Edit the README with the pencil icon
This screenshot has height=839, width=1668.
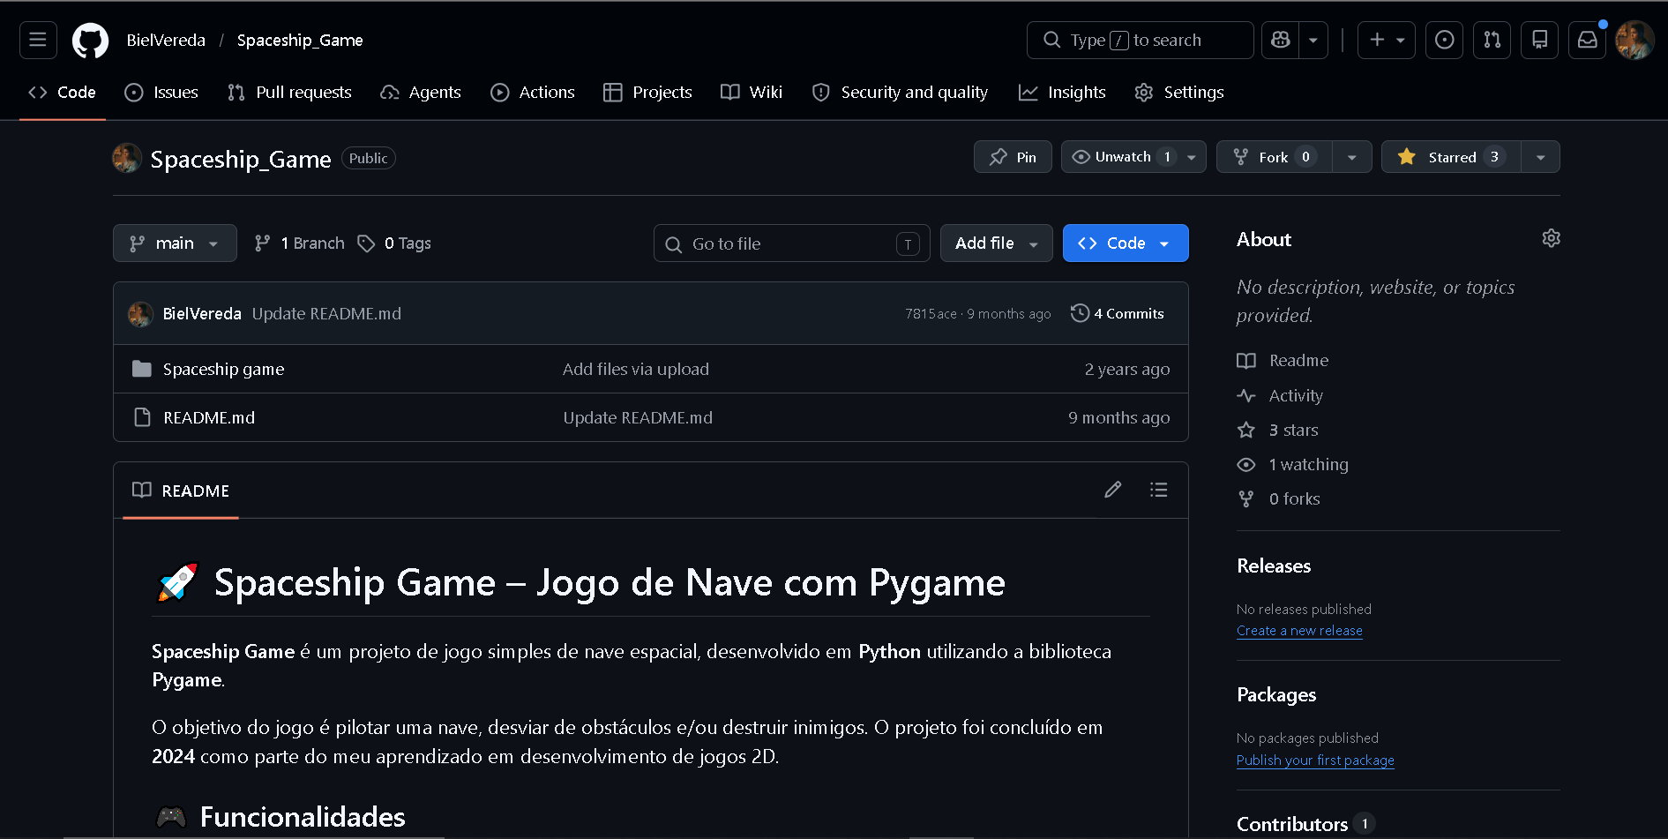pos(1113,490)
